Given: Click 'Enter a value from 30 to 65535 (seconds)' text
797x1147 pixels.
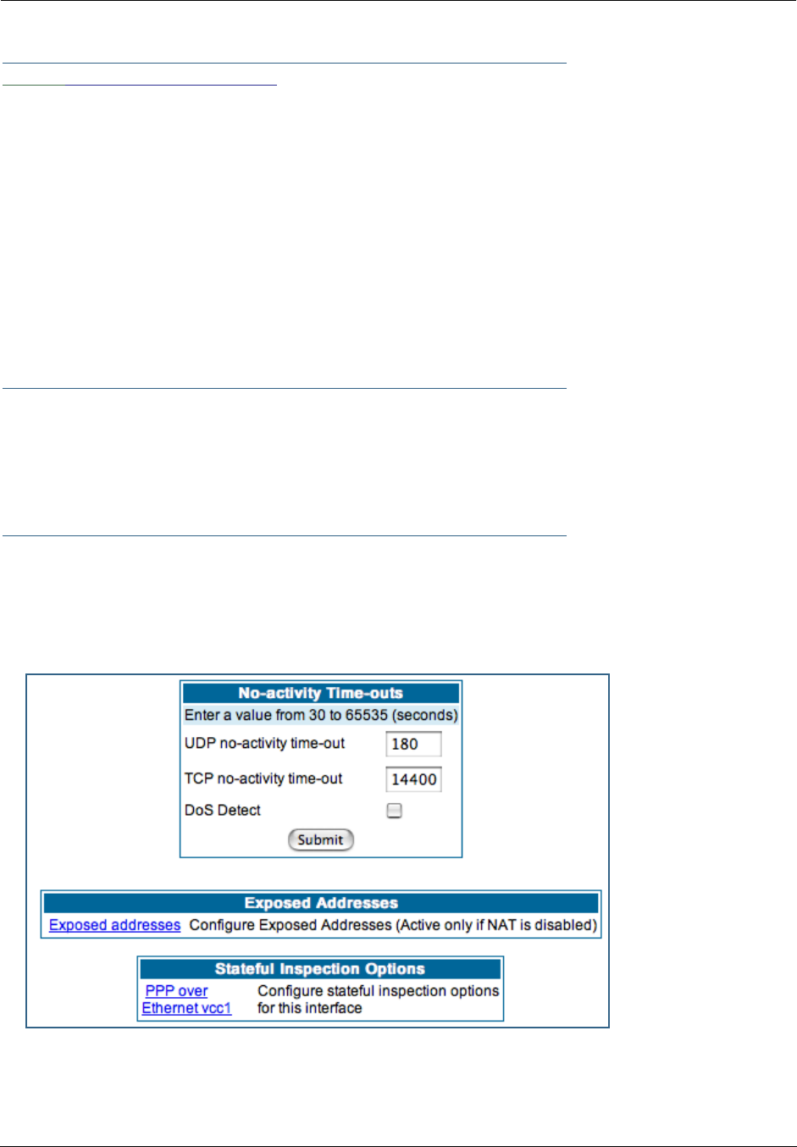Looking at the screenshot, I should 321,715.
